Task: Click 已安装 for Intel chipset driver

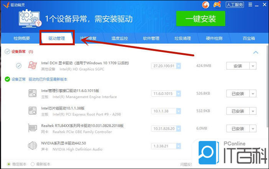Action: 238,111
